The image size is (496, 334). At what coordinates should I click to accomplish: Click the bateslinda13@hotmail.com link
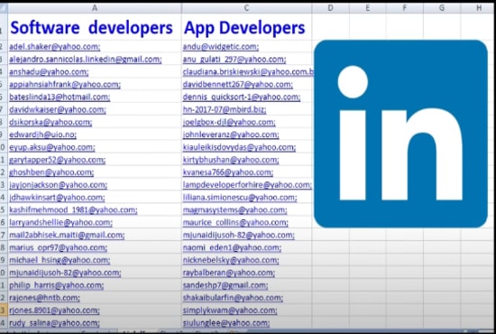pyautogui.click(x=60, y=97)
